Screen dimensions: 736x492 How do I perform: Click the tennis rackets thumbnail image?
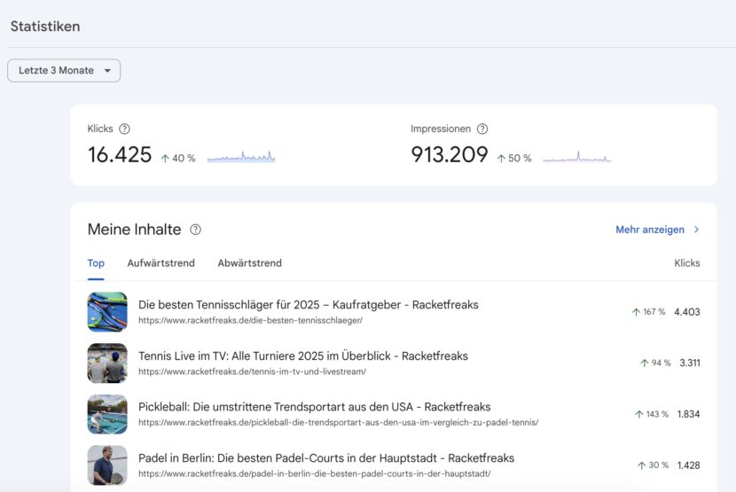coord(107,312)
